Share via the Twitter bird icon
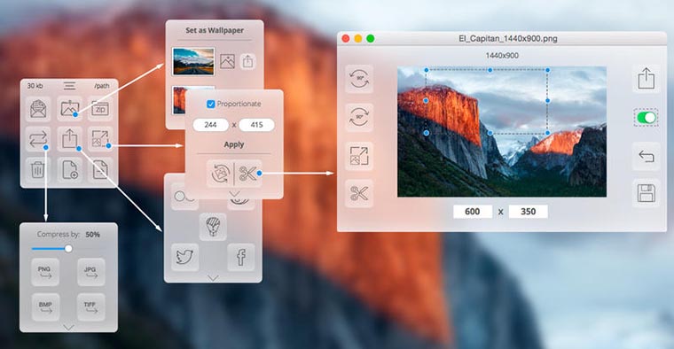Screen dimensions: 674x349 click(x=184, y=257)
